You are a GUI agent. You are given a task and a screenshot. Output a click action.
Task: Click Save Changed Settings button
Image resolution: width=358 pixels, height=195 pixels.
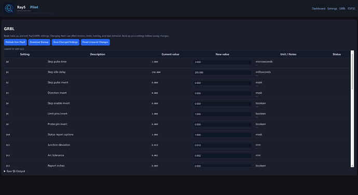(65, 42)
